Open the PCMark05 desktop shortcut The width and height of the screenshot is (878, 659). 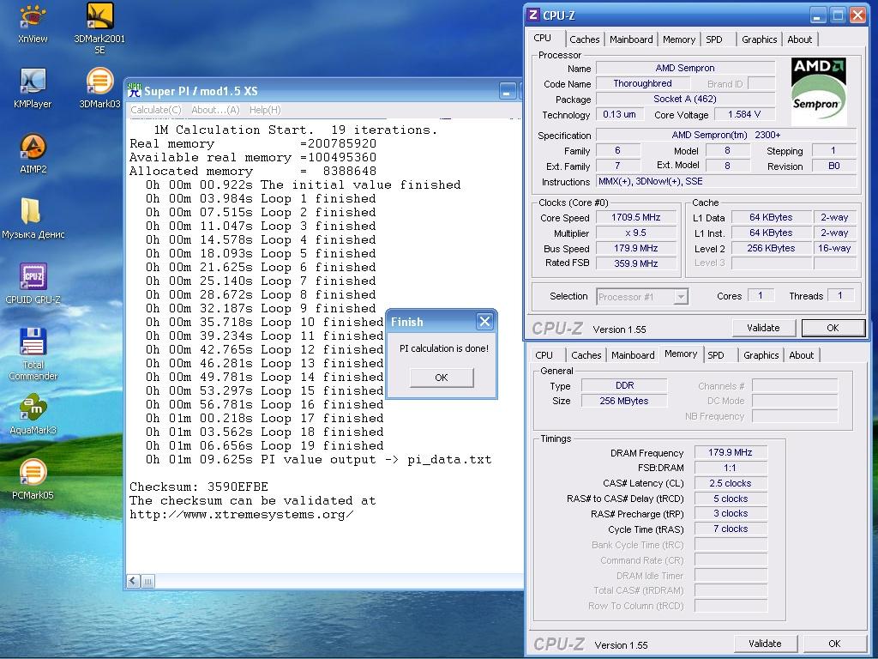33,480
